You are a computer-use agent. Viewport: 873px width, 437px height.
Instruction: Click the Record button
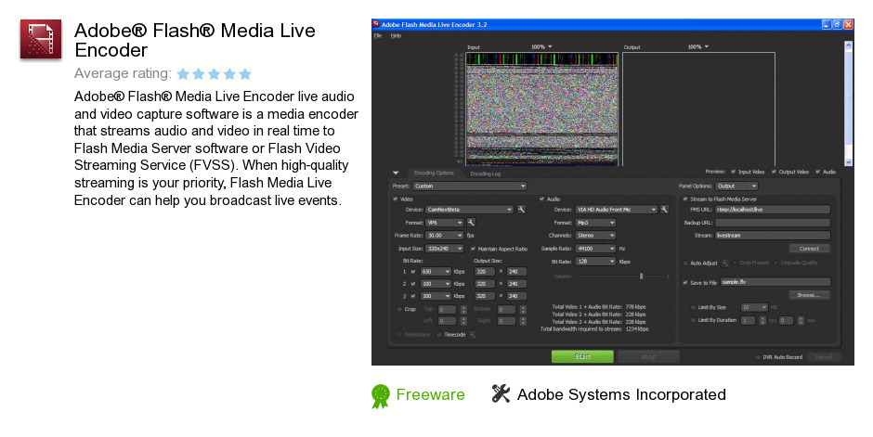point(824,357)
